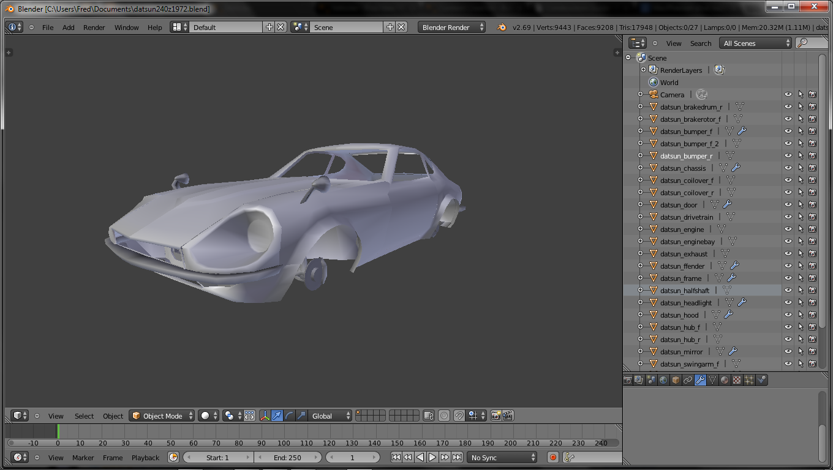The height and width of the screenshot is (470, 833).
Task: Open the Render Layers properties tab
Action: 639,380
